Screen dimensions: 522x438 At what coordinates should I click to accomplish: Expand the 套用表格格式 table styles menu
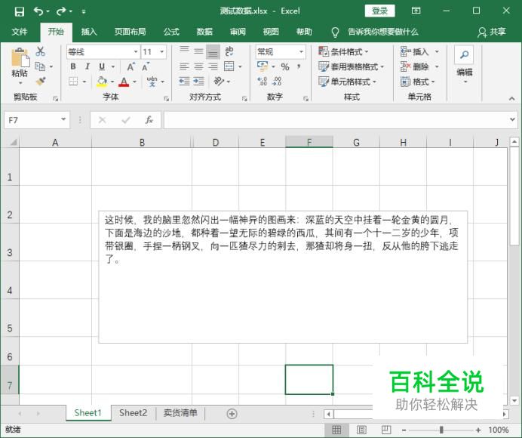[352, 66]
